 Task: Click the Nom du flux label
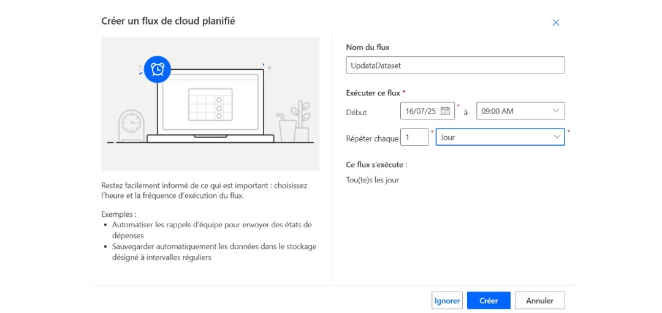(x=368, y=47)
